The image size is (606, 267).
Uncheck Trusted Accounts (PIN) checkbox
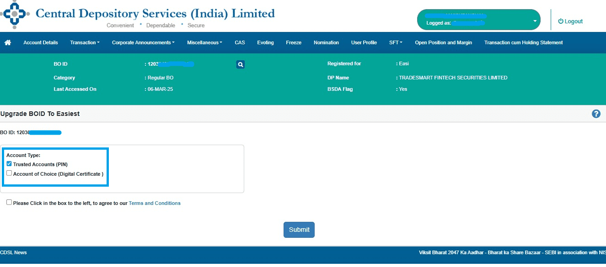point(9,164)
